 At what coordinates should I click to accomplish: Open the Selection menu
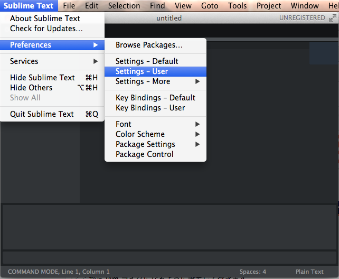coord(124,6)
